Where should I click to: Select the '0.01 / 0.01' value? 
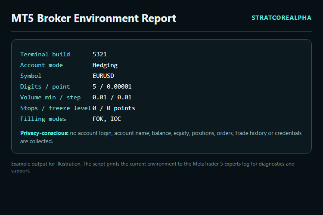click(112, 97)
